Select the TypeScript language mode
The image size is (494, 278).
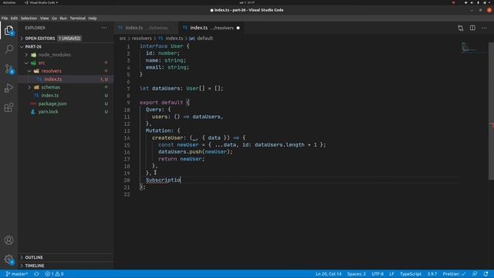click(411, 274)
